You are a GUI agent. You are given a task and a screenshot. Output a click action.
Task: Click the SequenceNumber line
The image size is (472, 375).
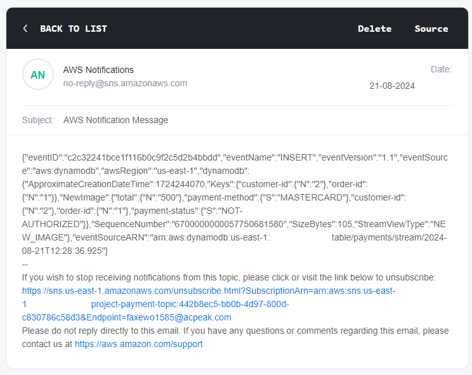click(234, 224)
